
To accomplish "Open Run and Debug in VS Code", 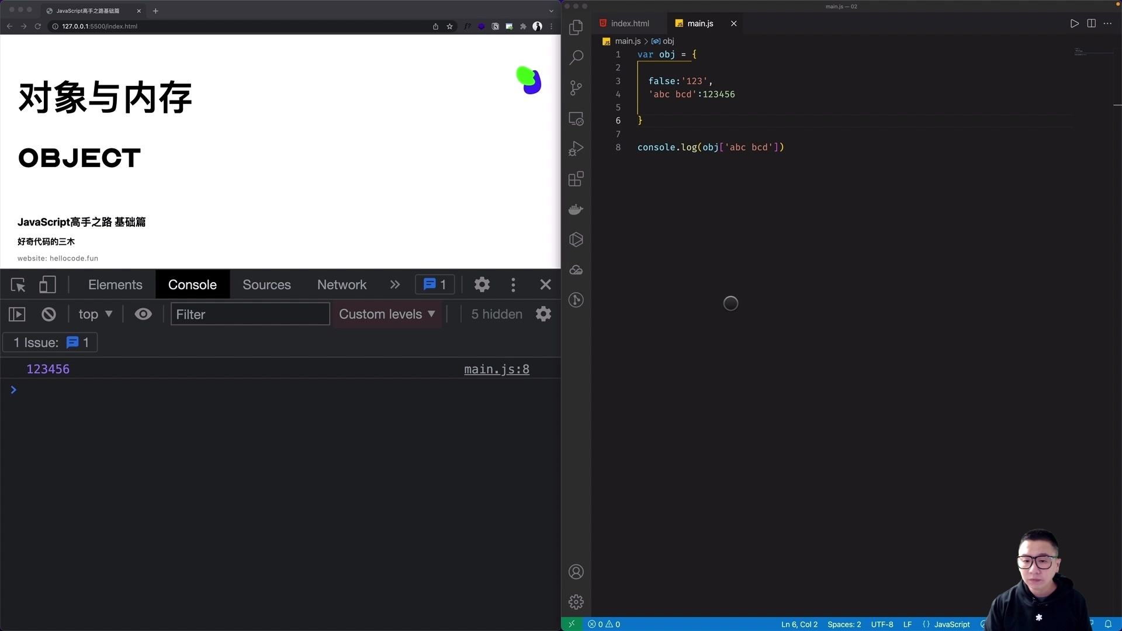I will coord(576,148).
